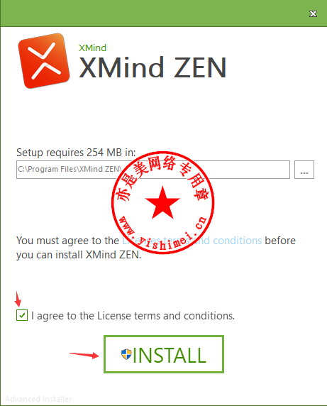The width and height of the screenshot is (327, 406).
Task: Toggle the license agreement checkbox
Action: tap(22, 315)
